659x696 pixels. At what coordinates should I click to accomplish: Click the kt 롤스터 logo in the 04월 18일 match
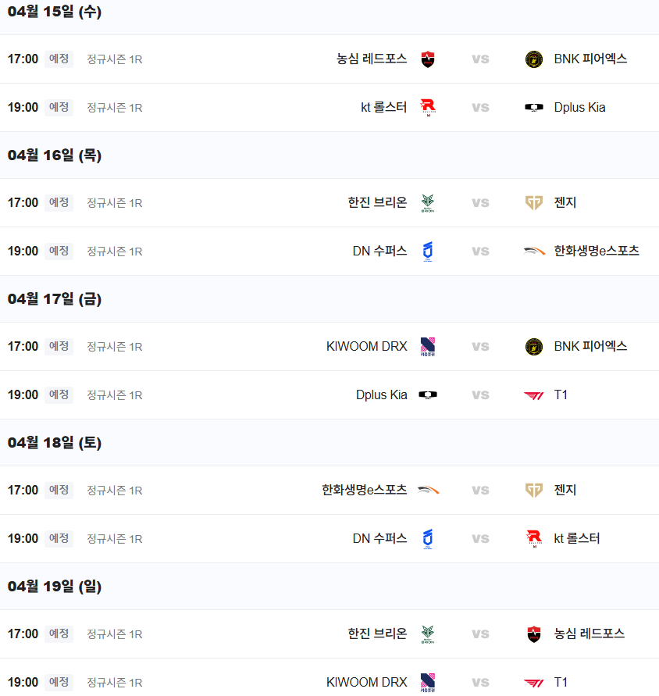[x=534, y=539]
